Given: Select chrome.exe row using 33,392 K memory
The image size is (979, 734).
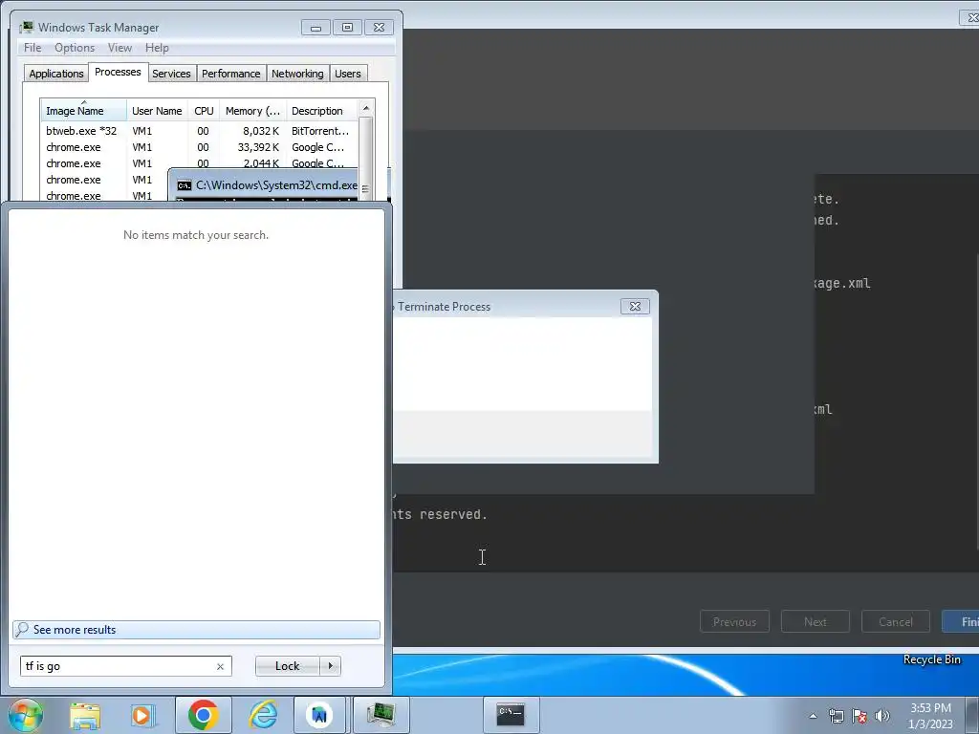Looking at the screenshot, I should click(199, 147).
